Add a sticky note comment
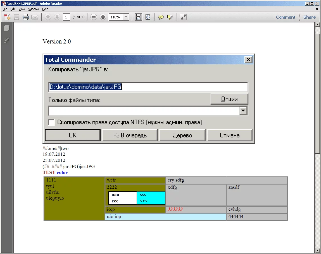The image size is (321, 254). pos(161,17)
